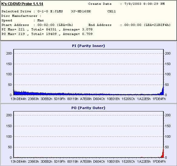Click the 100 left label on PO chart
This screenshot has width=177, height=166.
point(9,136)
